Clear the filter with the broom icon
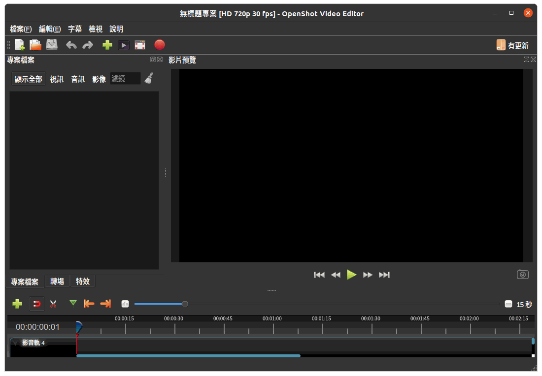The width and height of the screenshot is (542, 376). pyautogui.click(x=149, y=78)
